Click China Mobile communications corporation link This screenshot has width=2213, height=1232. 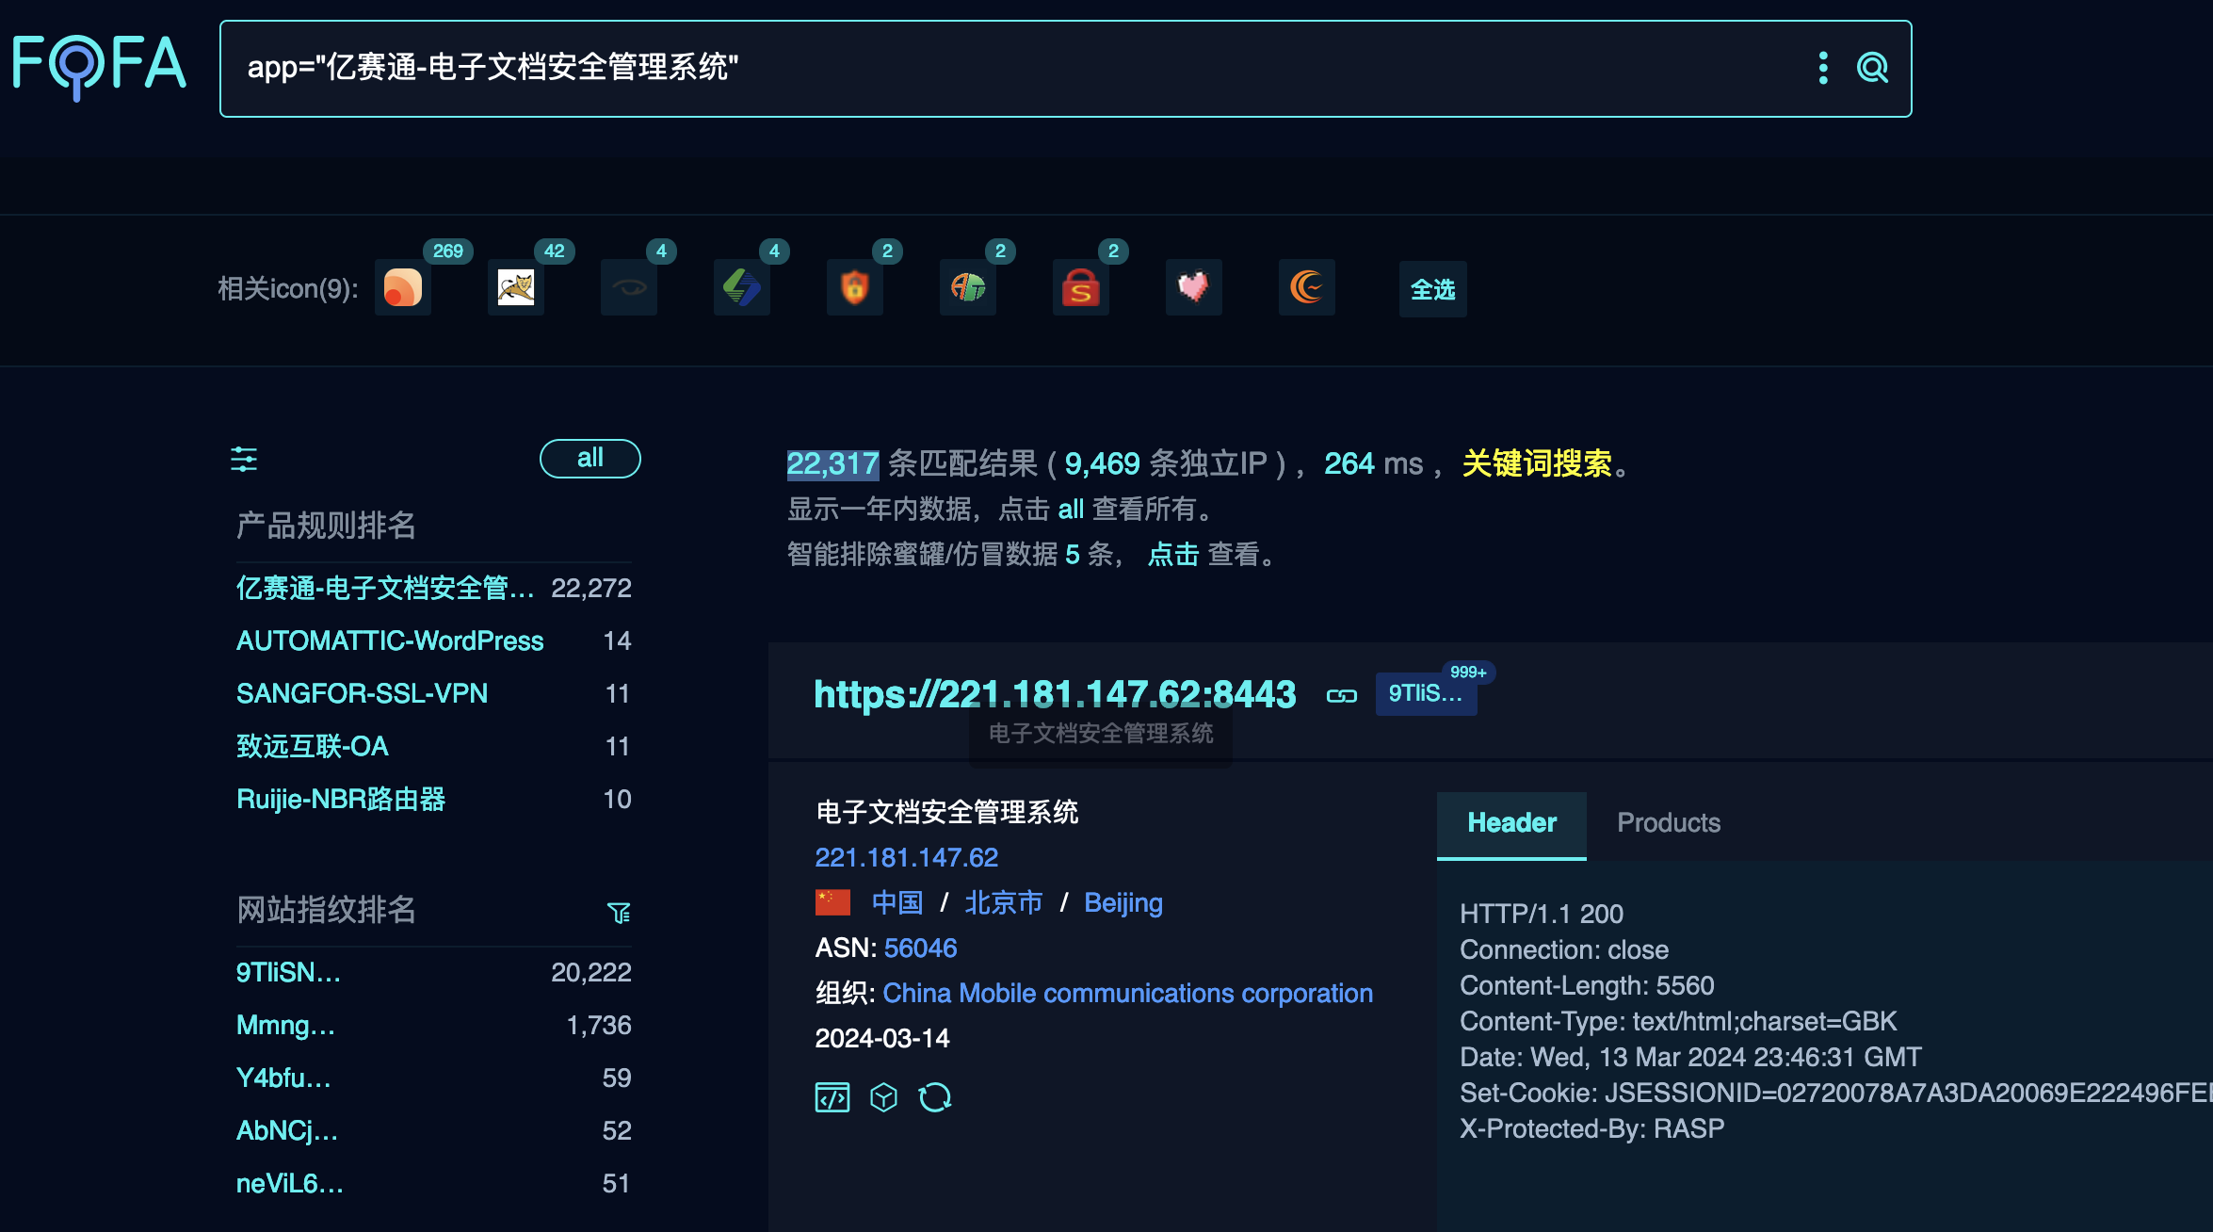(1127, 993)
